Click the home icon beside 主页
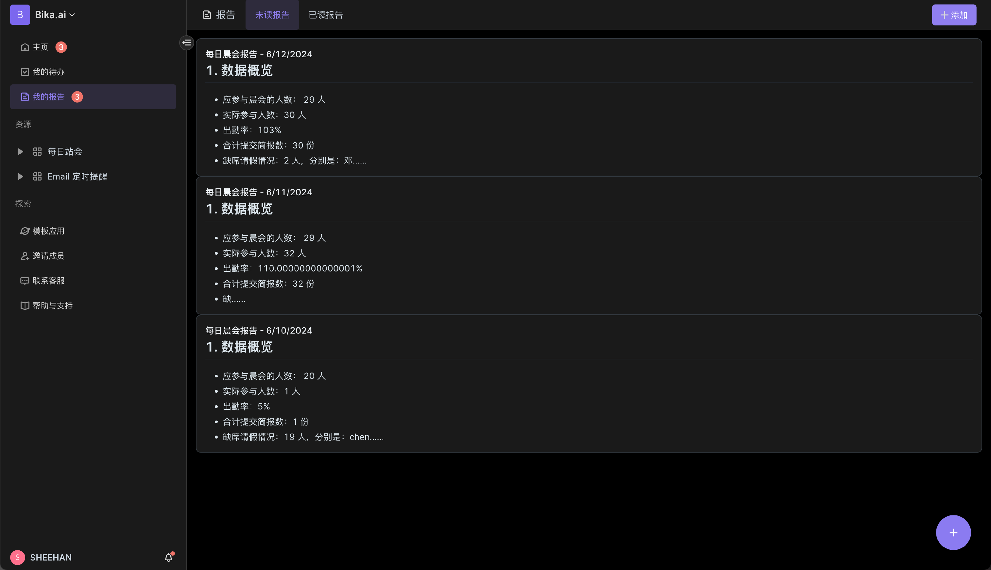This screenshot has height=570, width=991. (x=25, y=47)
